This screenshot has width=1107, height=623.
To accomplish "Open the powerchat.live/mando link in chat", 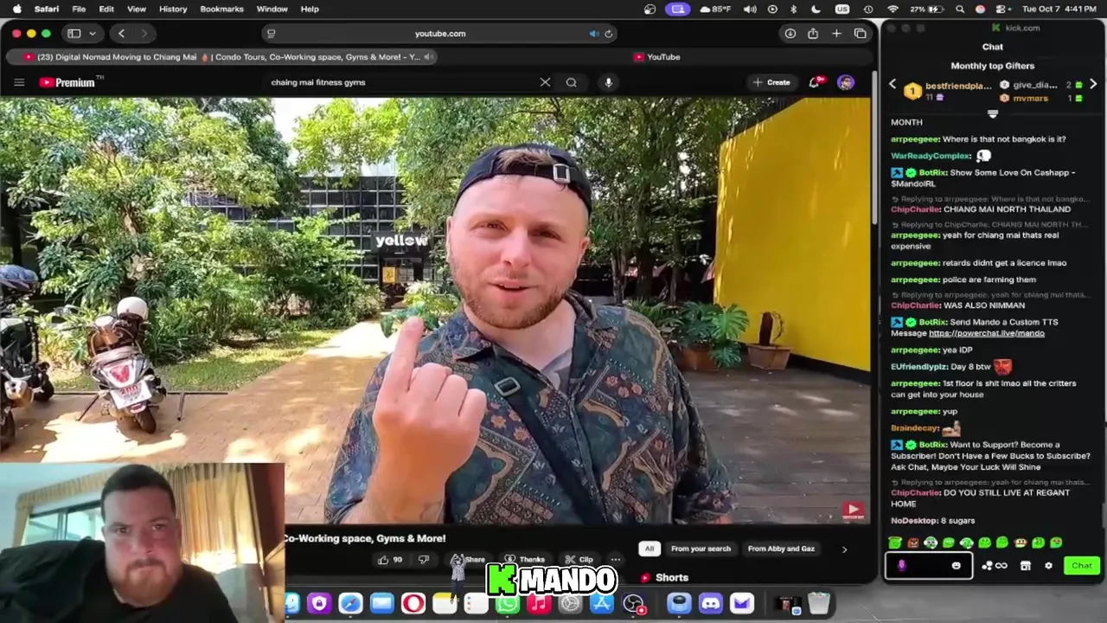I will (x=986, y=333).
